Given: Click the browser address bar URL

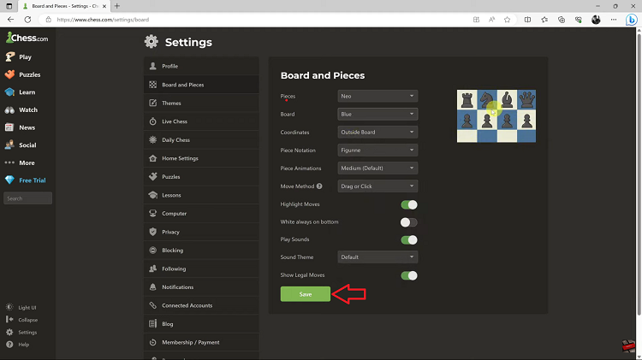Looking at the screenshot, I should pos(103,19).
